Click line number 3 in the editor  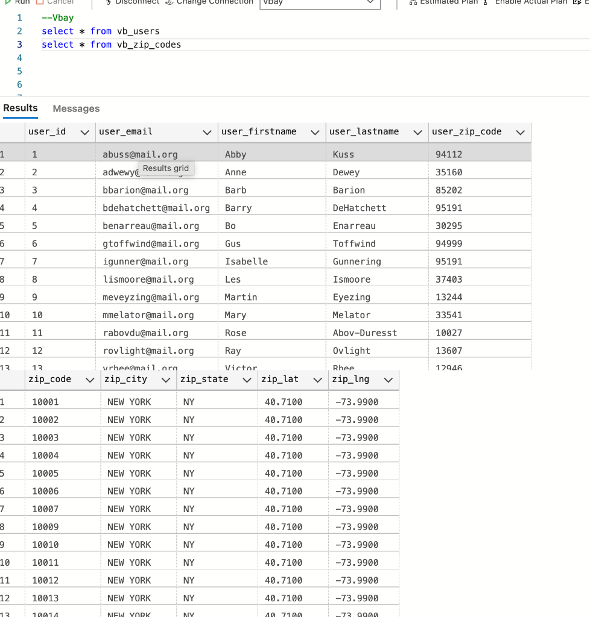pos(19,44)
